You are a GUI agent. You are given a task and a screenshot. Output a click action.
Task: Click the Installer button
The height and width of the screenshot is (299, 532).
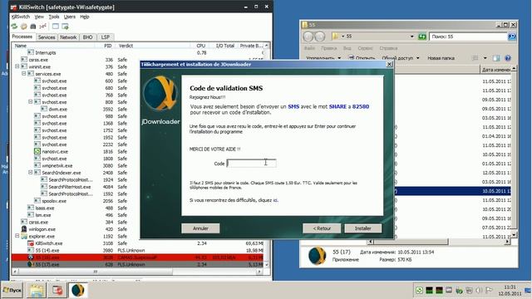coord(363,228)
